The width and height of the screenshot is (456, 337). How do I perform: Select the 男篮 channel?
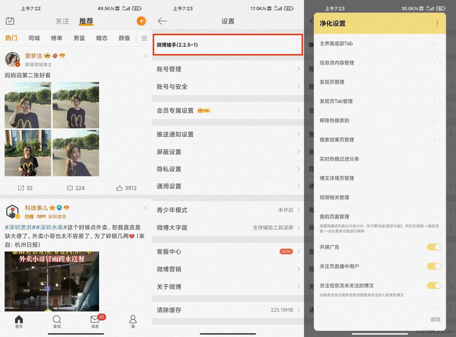pos(79,38)
